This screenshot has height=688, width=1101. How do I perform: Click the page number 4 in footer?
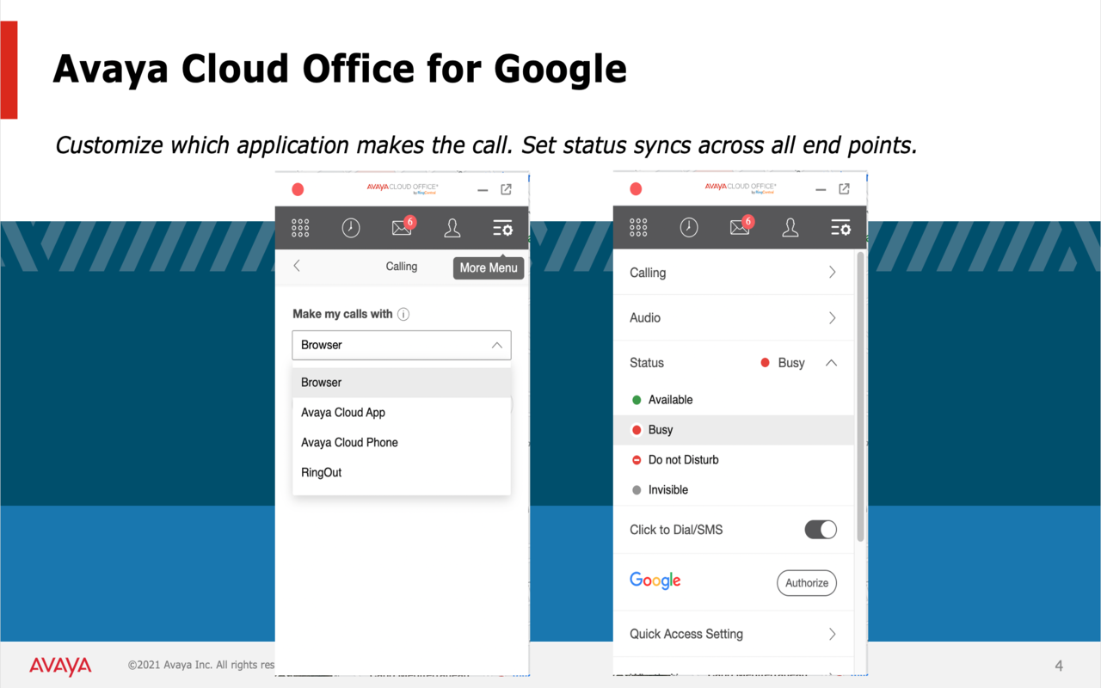coord(1059,666)
